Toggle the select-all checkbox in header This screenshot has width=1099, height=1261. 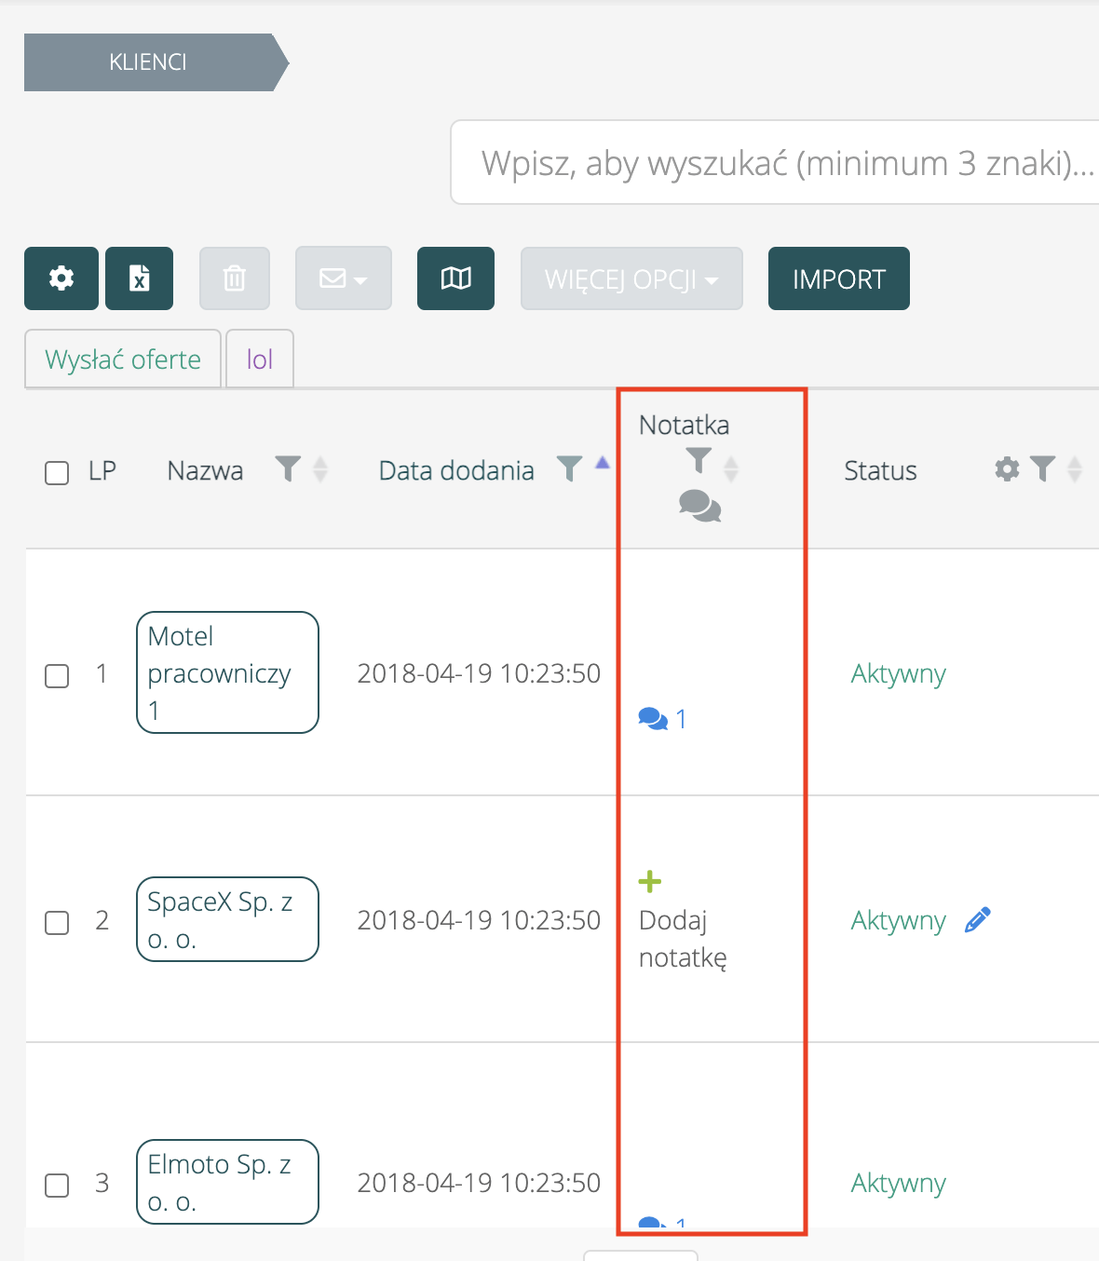coord(58,472)
